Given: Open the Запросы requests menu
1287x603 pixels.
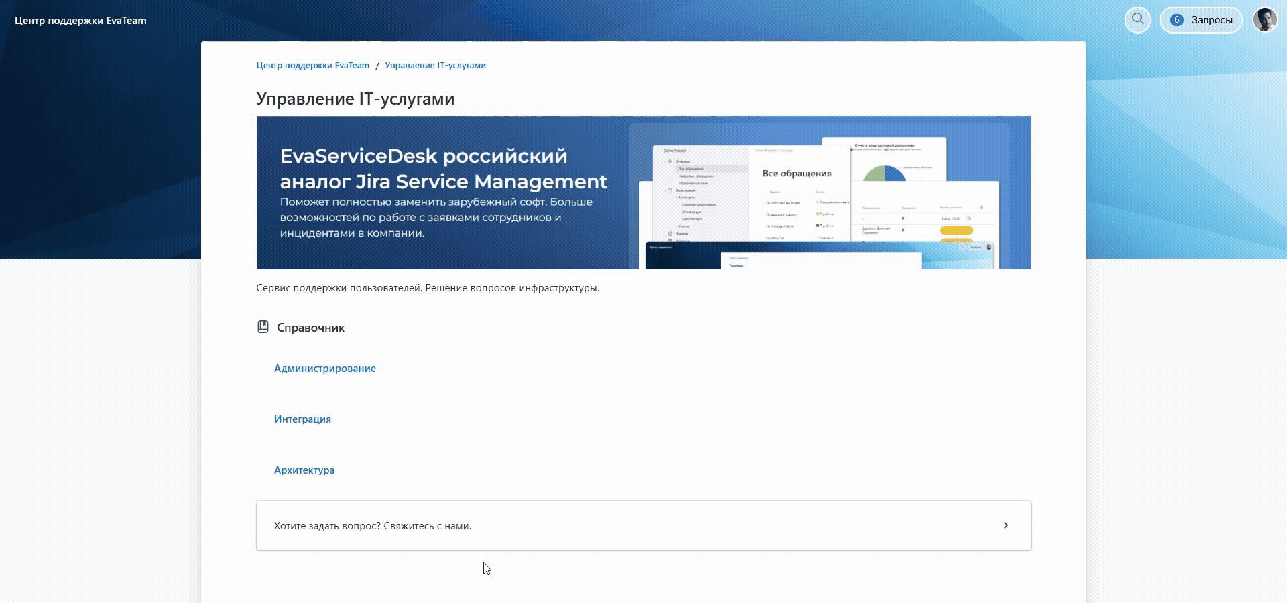Looking at the screenshot, I should (x=1211, y=20).
